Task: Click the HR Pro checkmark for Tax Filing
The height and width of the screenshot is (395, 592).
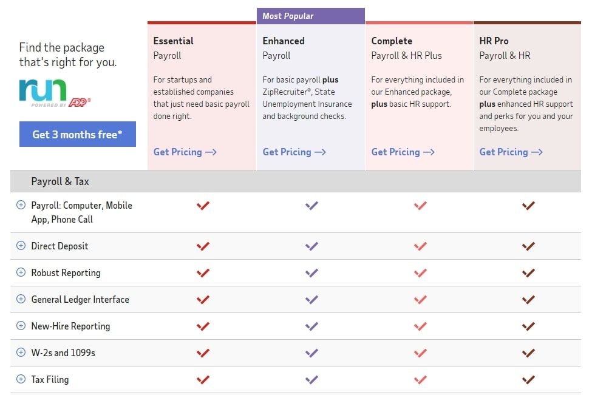Action: pos(528,379)
